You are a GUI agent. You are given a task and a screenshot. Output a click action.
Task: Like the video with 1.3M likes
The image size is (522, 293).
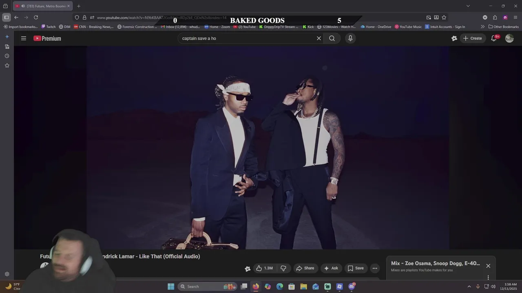pyautogui.click(x=264, y=268)
